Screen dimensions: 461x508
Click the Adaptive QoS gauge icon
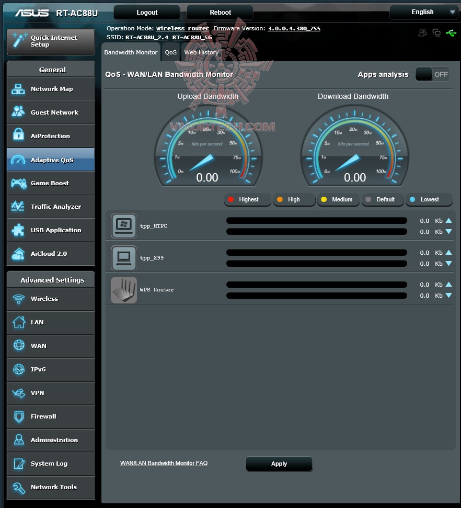point(18,160)
